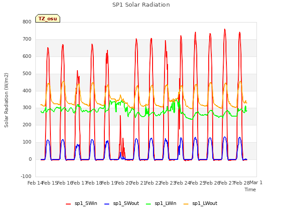Click the Feb 17 x-axis label
The height and width of the screenshot is (212, 283).
pos(80,183)
